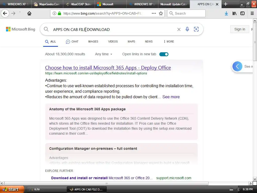Open the browser home page icon
The image size is (257, 193).
click(x=29, y=13)
